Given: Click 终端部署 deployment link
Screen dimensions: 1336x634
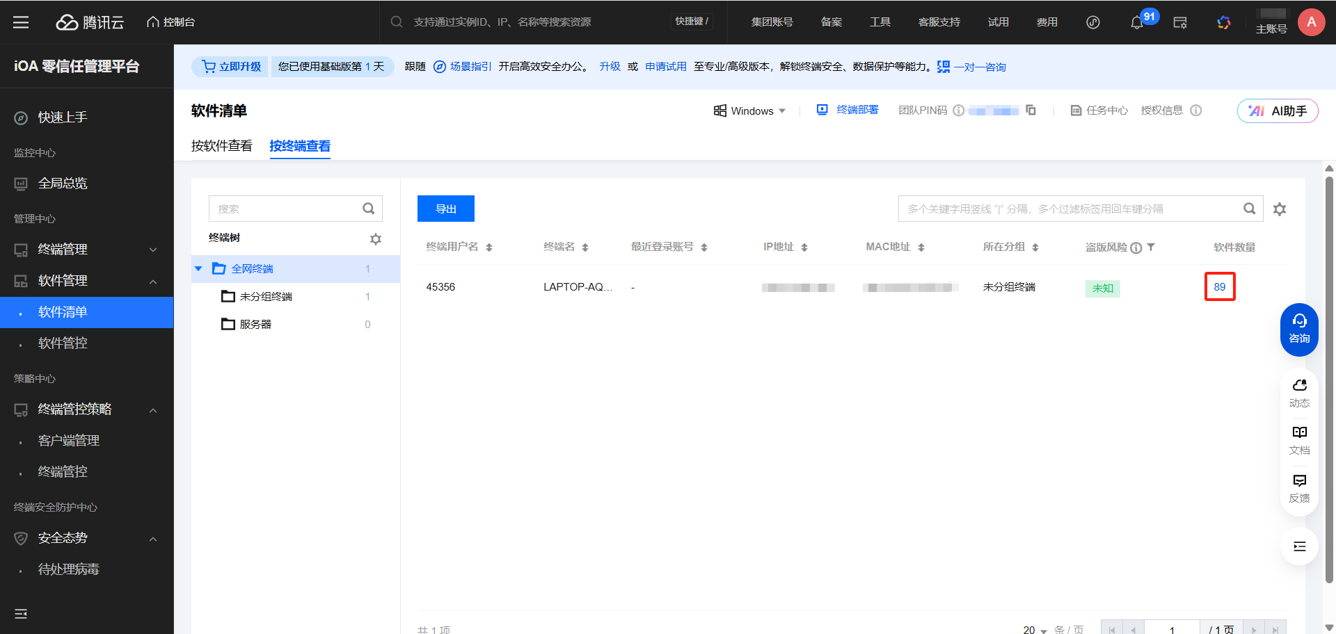Looking at the screenshot, I should (847, 110).
